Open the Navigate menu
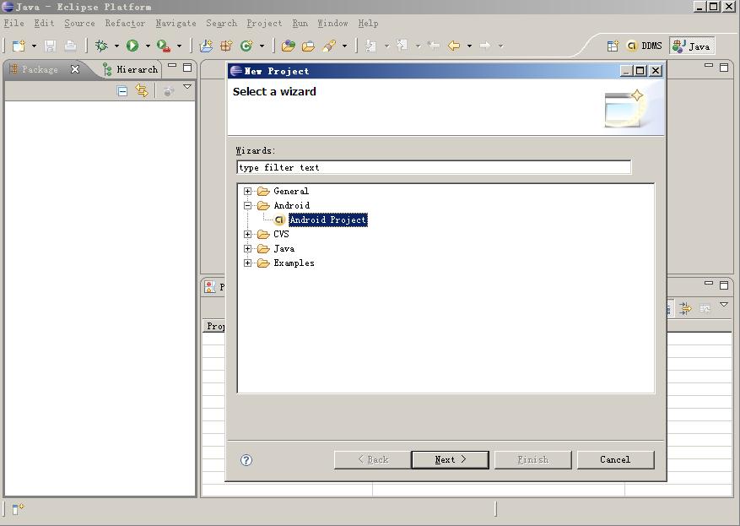740x526 pixels. 176,23
